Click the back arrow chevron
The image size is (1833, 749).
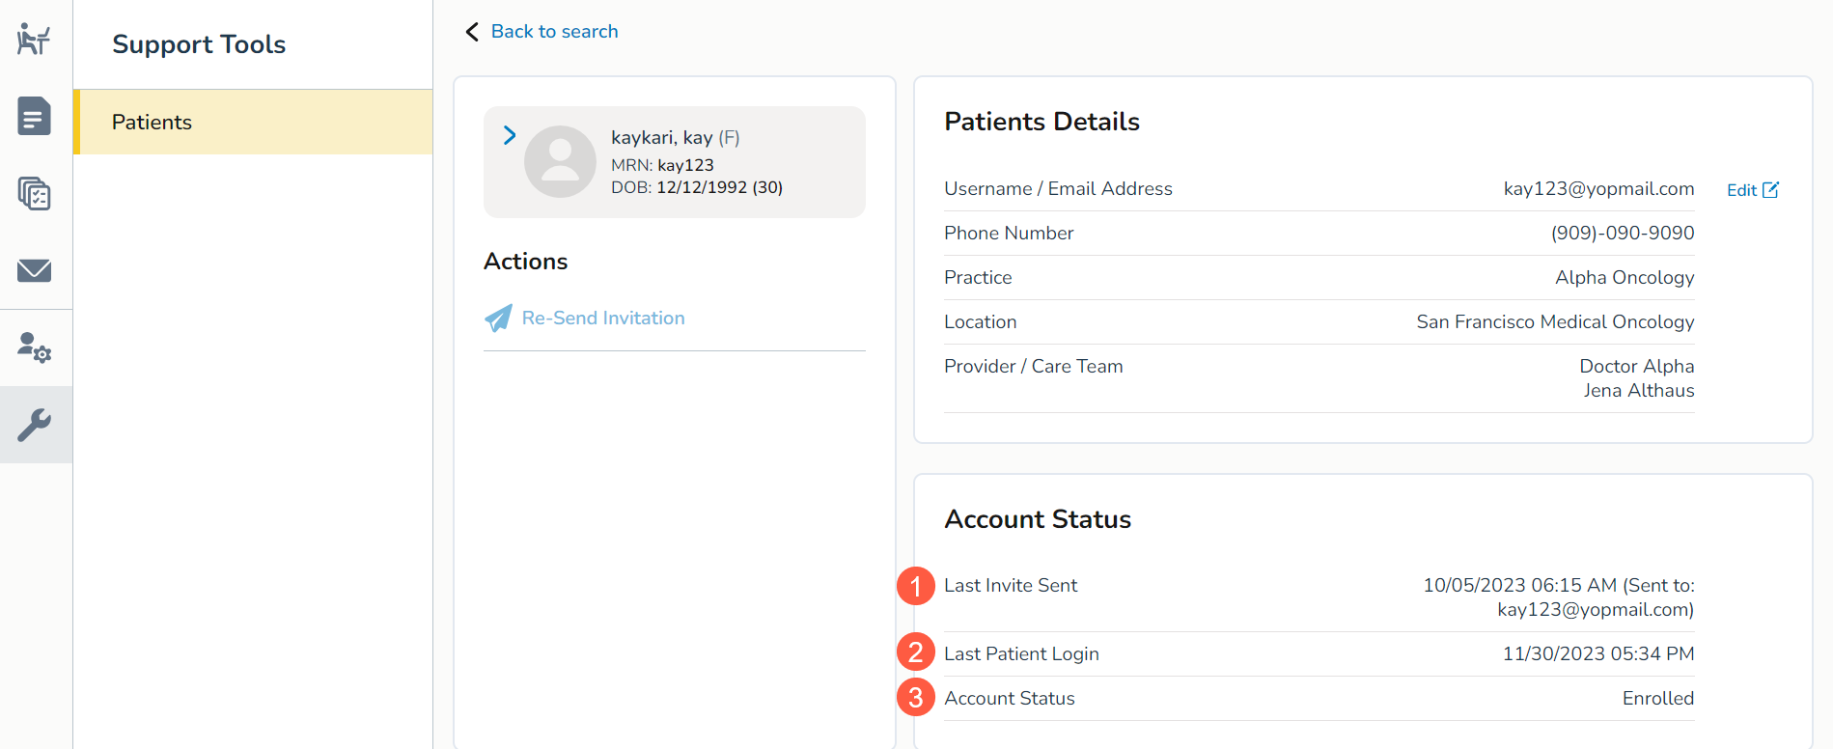point(472,32)
